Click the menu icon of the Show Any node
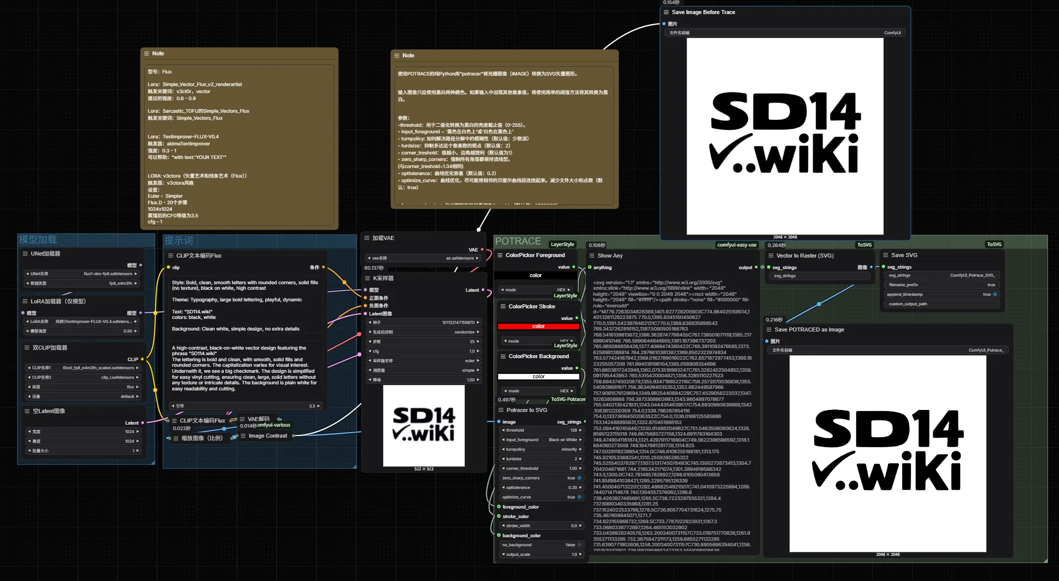Screen dimensions: 1059x581 tap(592, 256)
